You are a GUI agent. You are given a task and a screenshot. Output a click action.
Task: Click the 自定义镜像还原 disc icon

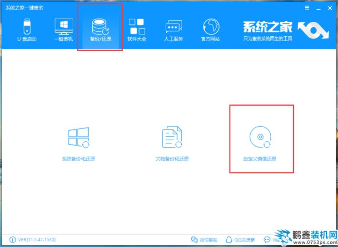[260, 137]
